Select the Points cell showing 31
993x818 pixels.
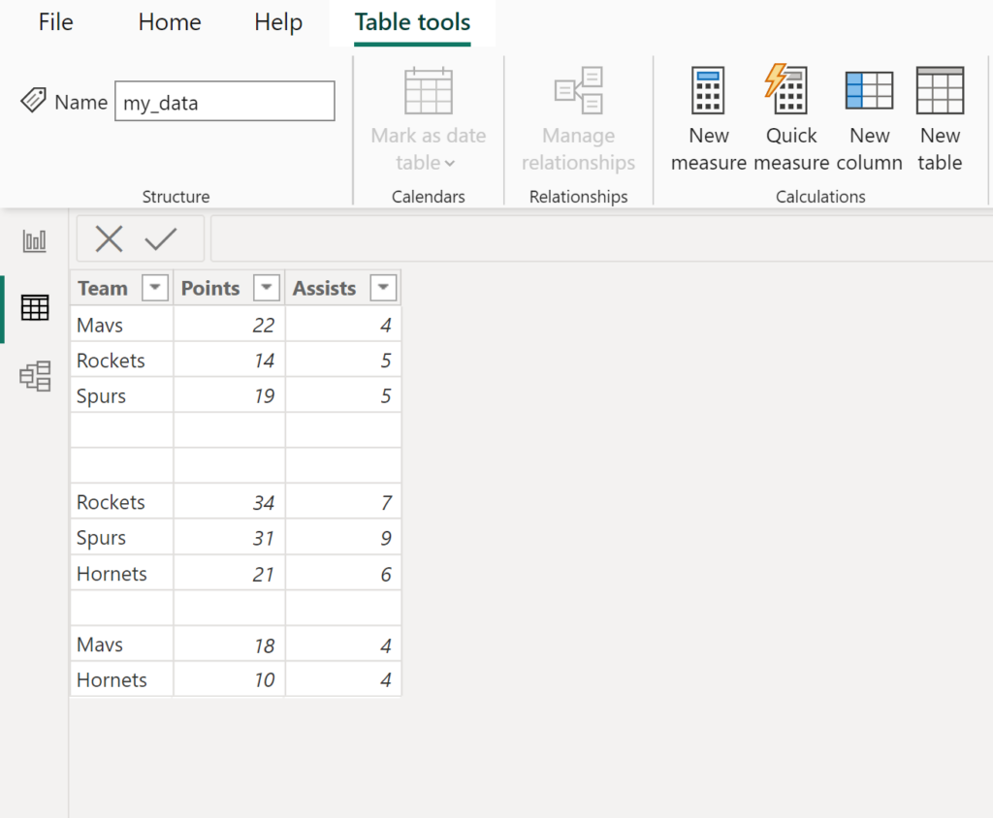tap(229, 538)
